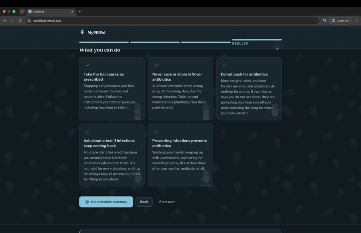
Task: Click the Start over link
Action: coord(167,202)
